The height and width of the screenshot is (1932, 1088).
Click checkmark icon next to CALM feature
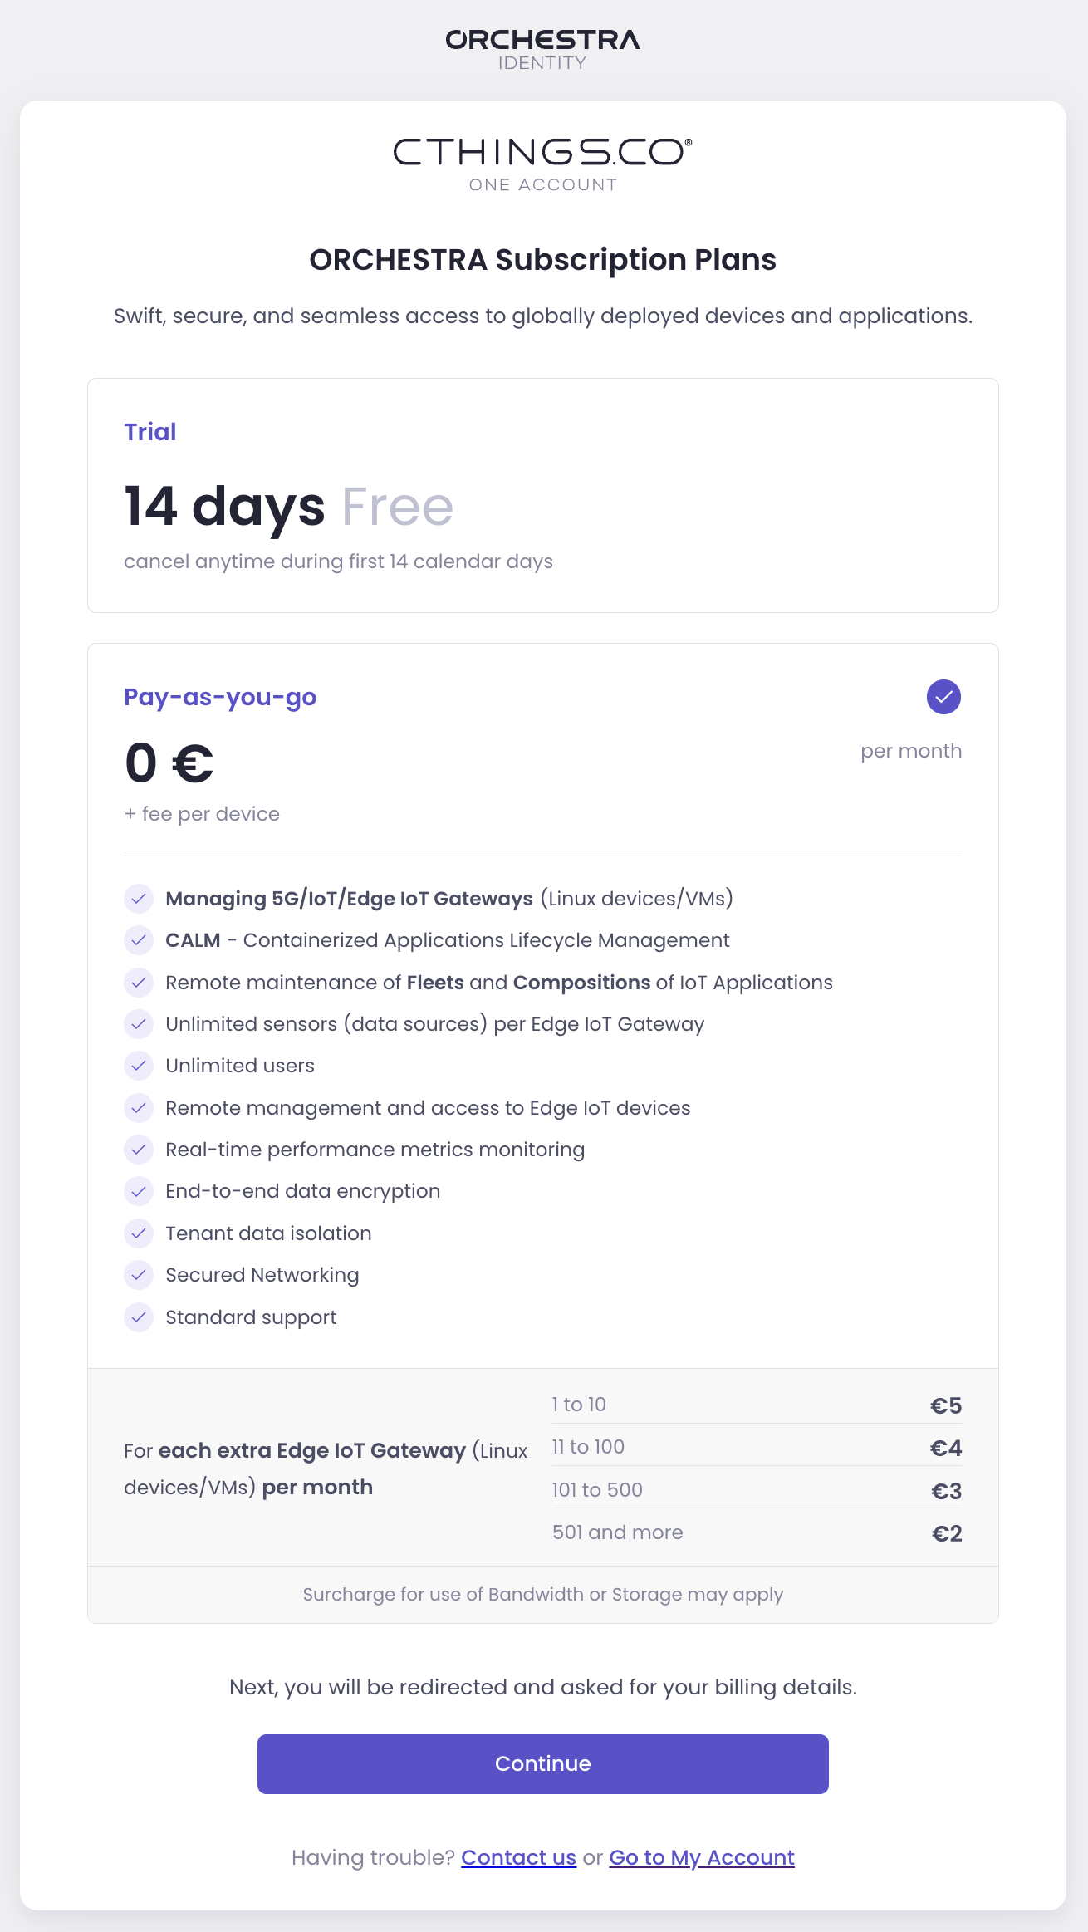coord(139,940)
